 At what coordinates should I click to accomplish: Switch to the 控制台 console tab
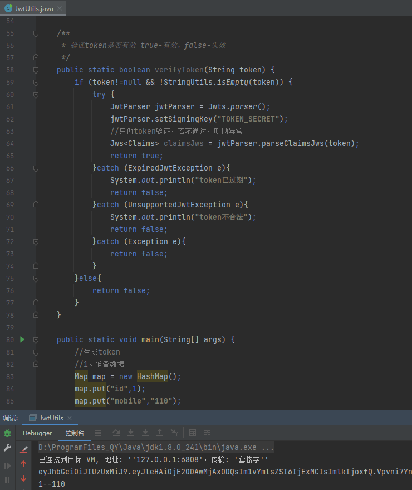coord(75,433)
